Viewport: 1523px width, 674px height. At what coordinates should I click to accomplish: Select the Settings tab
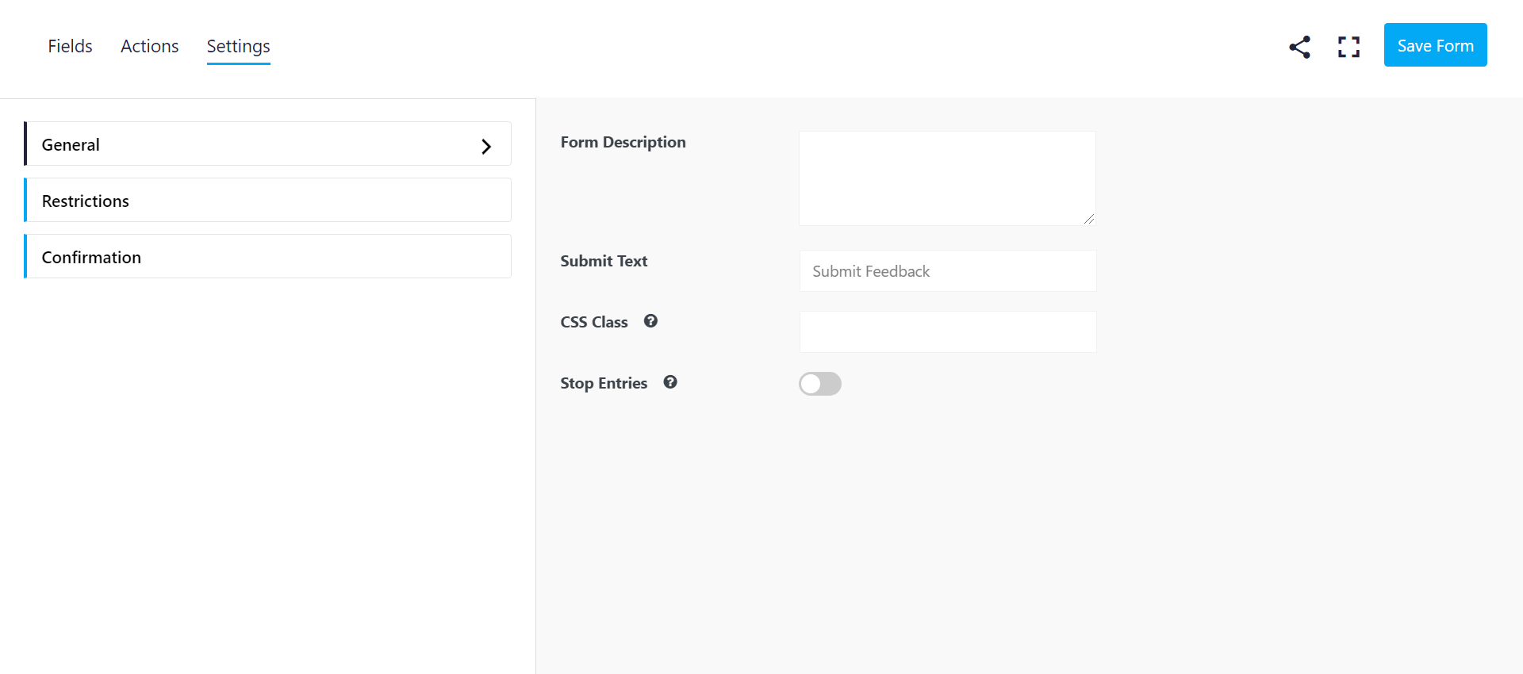239,47
